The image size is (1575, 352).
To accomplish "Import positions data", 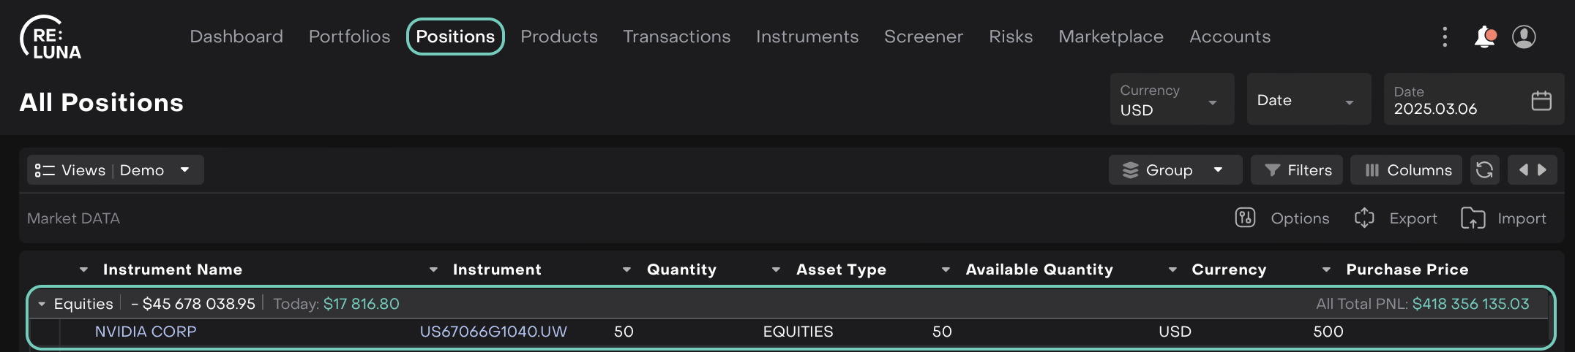I will coord(1504,218).
